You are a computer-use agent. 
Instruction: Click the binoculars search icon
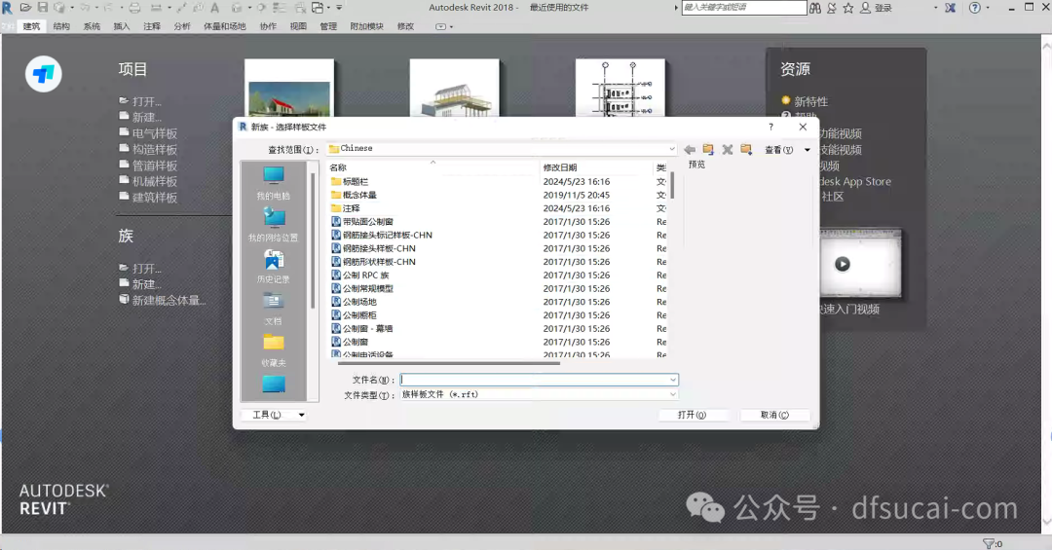[815, 8]
